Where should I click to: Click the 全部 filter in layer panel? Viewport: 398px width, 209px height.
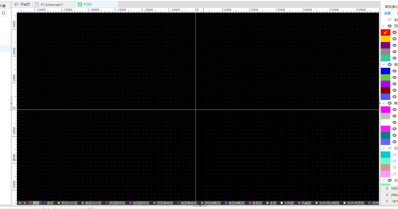pyautogui.click(x=387, y=13)
